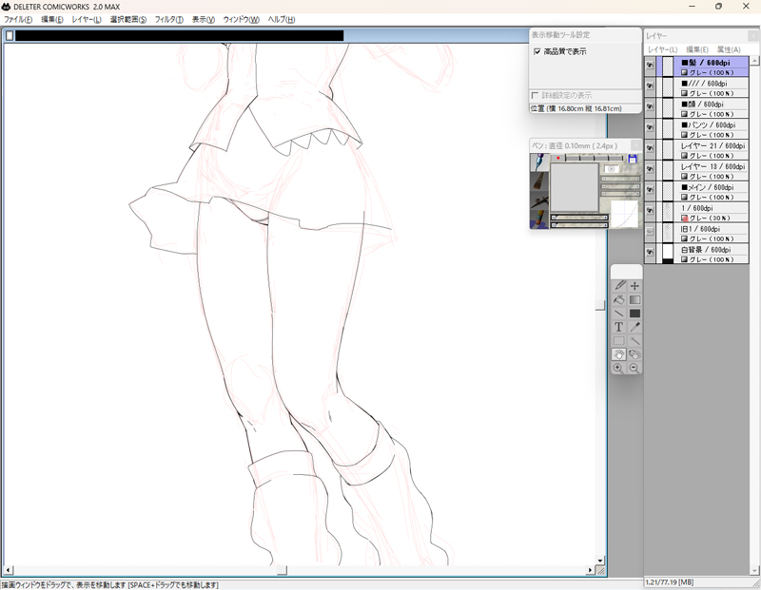The width and height of the screenshot is (761, 590).
Task: Select the グレー (30%) swatch on layer 1
Action: [x=686, y=219]
